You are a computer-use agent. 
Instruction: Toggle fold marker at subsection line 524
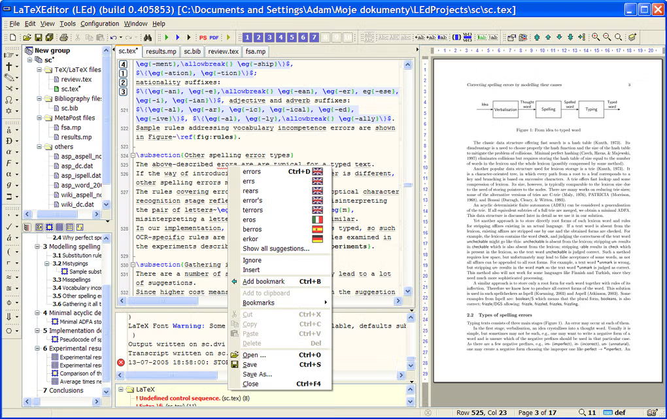(x=131, y=156)
